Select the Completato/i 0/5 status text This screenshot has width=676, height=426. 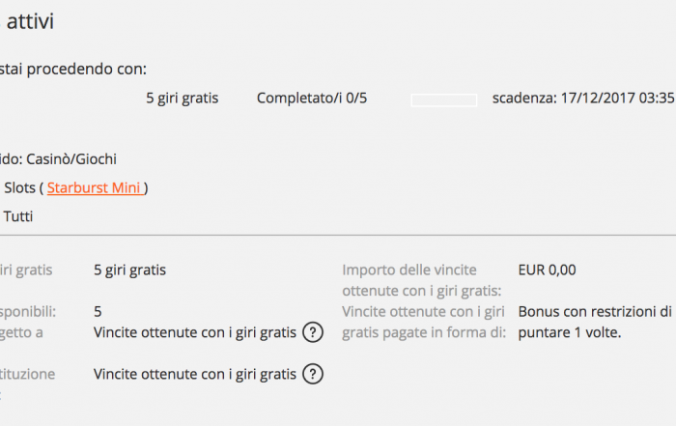coord(312,99)
